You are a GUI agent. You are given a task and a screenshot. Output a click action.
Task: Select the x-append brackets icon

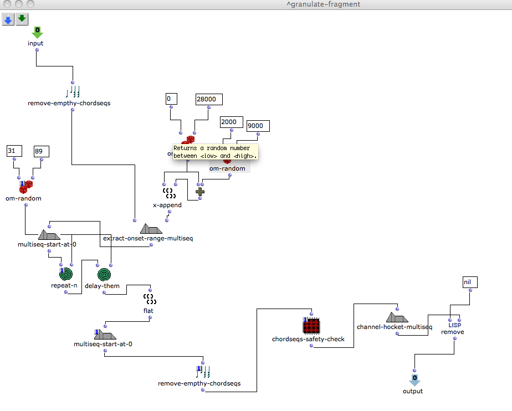tap(169, 193)
